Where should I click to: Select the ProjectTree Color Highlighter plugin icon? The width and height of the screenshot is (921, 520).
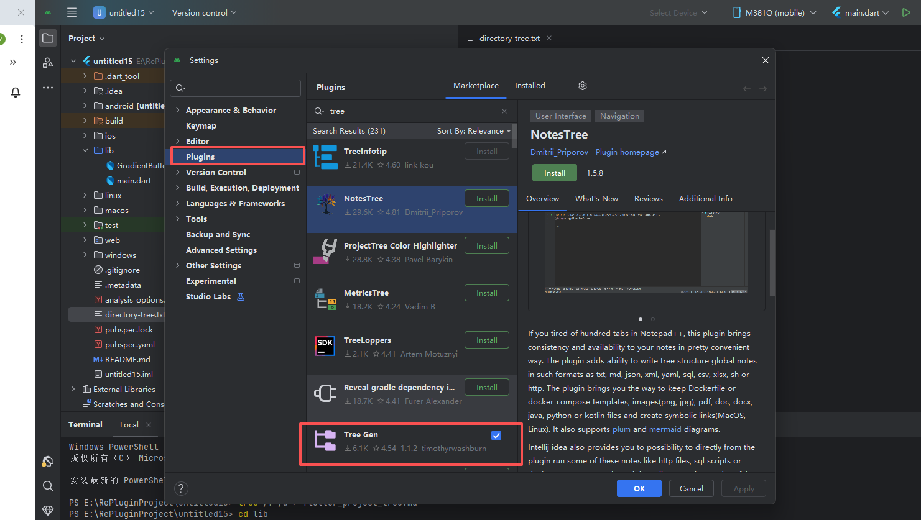coord(325,252)
